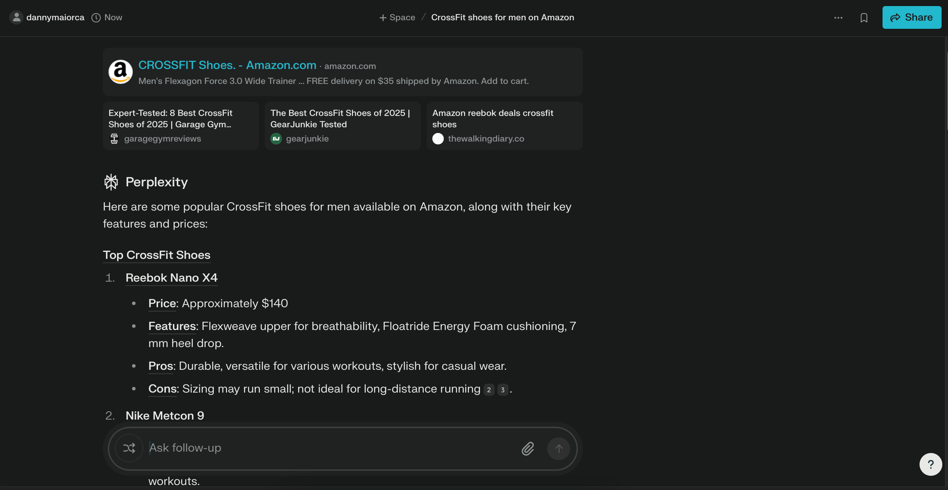Click the dannymaiorca username
The width and height of the screenshot is (948, 490).
55,17
